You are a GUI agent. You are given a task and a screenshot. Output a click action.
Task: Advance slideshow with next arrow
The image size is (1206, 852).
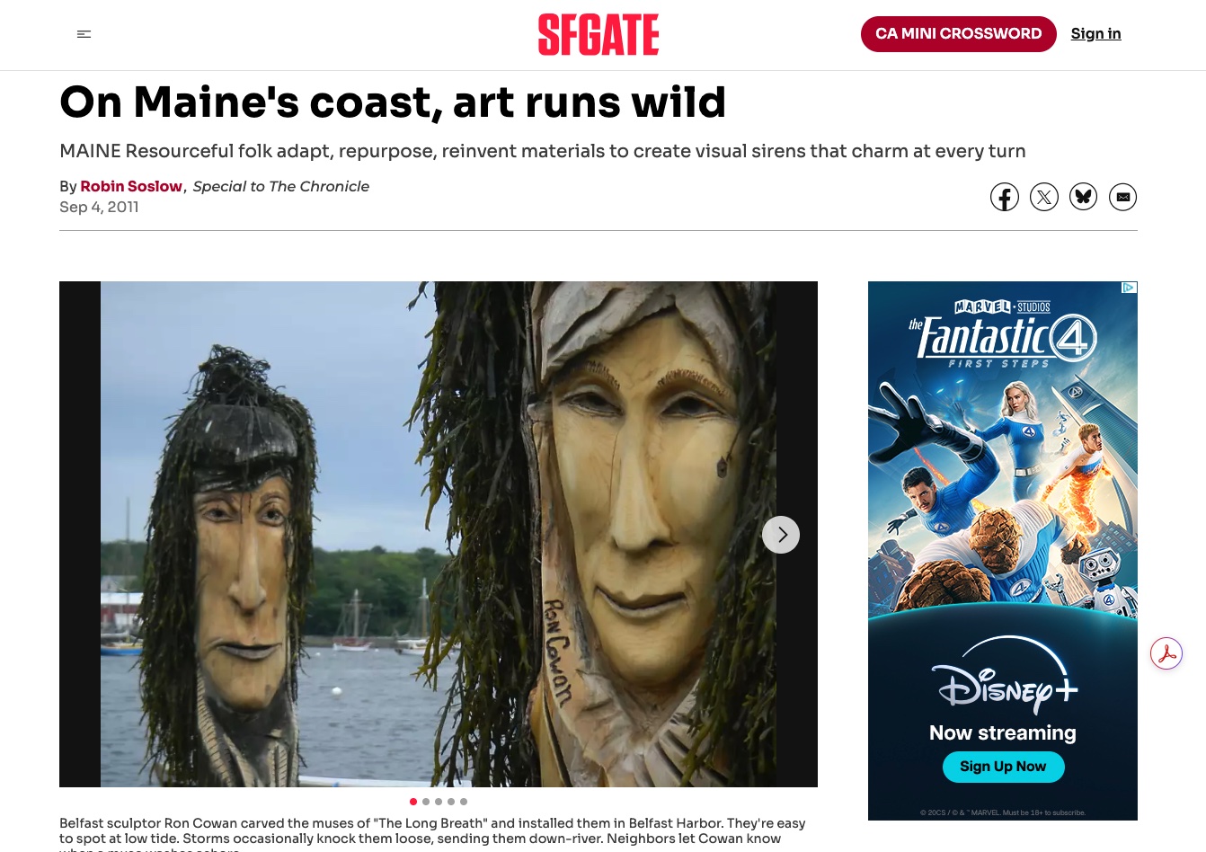781,535
